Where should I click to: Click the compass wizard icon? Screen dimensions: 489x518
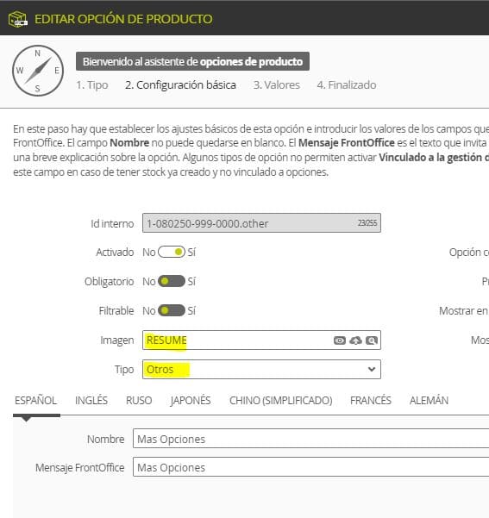[x=38, y=71]
